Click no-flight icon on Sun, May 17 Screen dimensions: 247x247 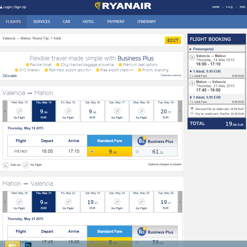tap(117, 111)
